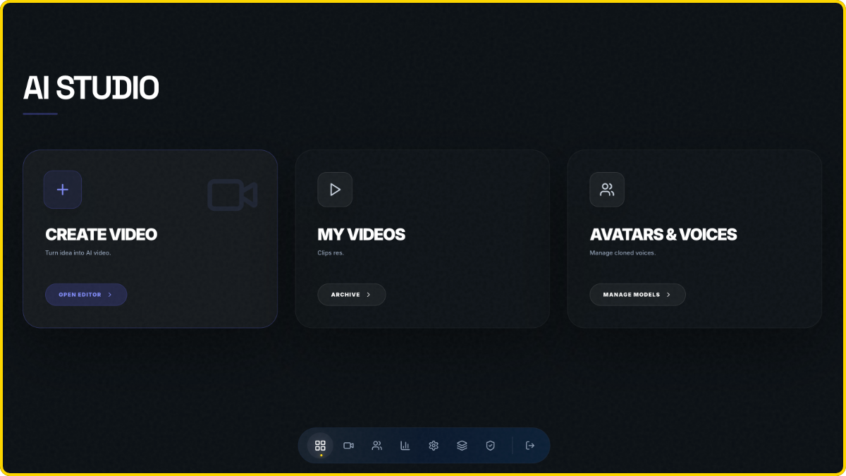Select the My Videos card title
846x476 pixels.
(x=361, y=235)
